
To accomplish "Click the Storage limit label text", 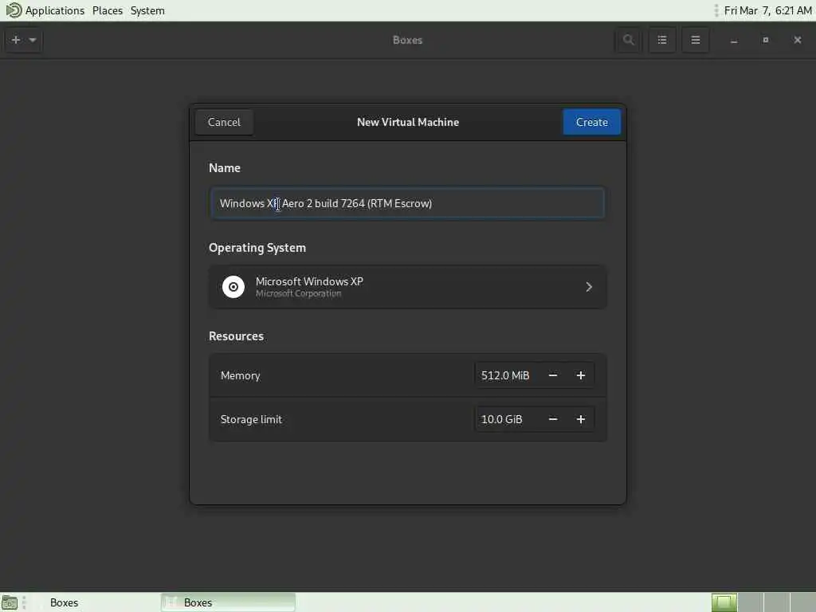I will coord(251,419).
